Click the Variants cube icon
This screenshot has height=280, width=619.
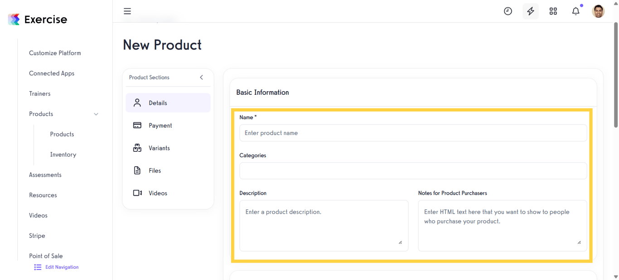coord(137,148)
